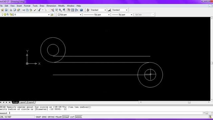Toggle layer 0 lock icon

tap(11, 15)
